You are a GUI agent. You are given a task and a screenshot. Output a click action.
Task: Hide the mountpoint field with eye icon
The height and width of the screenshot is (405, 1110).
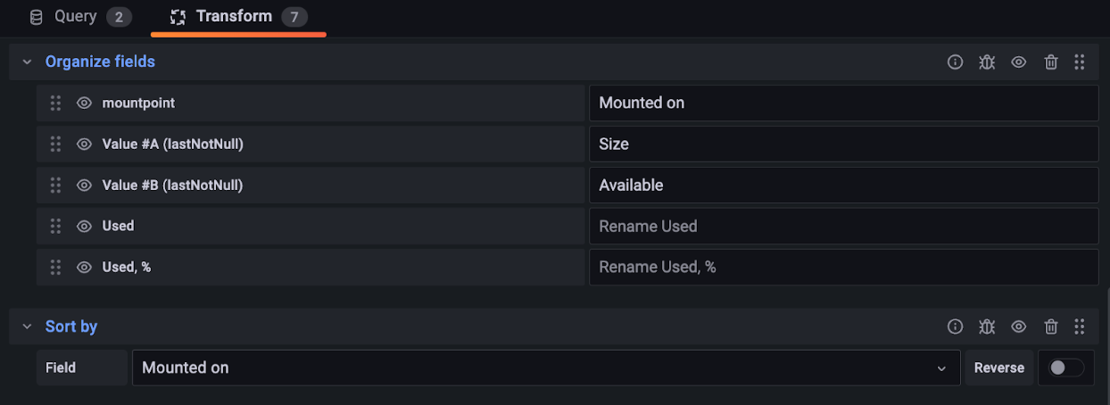click(x=84, y=103)
